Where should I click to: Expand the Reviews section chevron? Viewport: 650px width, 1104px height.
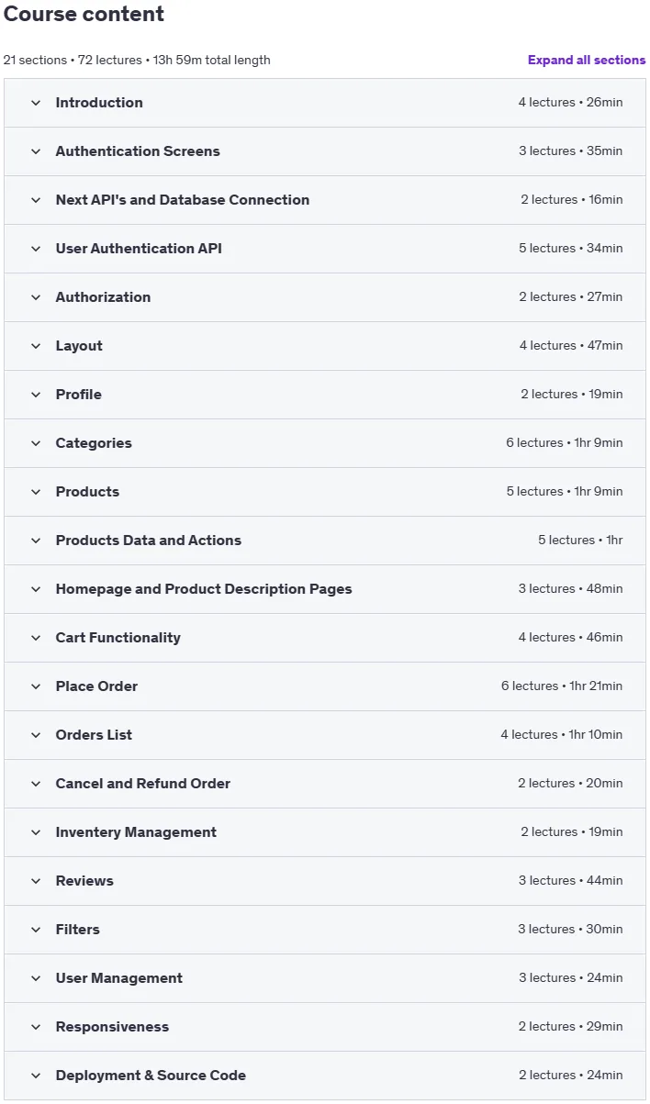coord(36,881)
